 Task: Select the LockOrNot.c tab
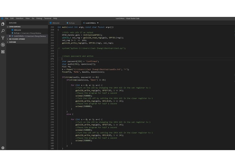coord(91,23)
